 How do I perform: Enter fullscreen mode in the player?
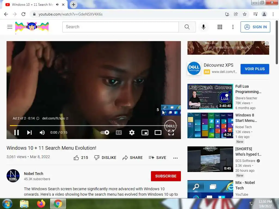tap(171, 133)
